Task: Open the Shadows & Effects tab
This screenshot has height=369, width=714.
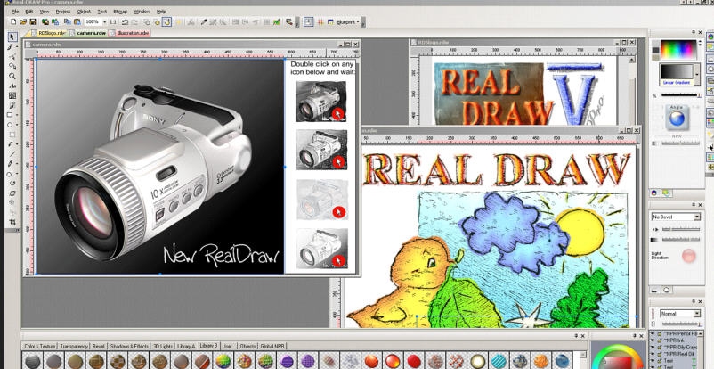Action: tap(129, 346)
